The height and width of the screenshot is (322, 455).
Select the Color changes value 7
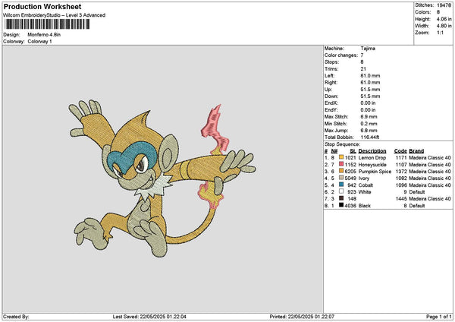tap(362, 55)
